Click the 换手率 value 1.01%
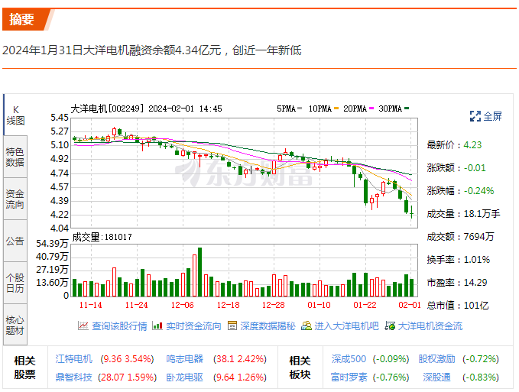519x392 pixels. 476,260
